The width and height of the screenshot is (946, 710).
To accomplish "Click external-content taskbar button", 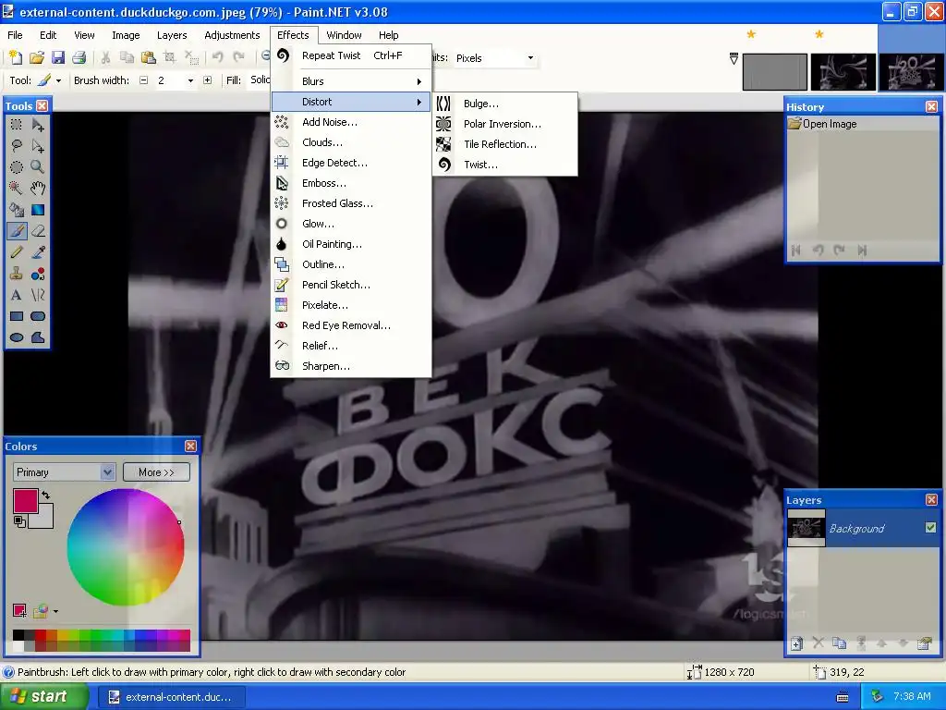I will click(171, 697).
